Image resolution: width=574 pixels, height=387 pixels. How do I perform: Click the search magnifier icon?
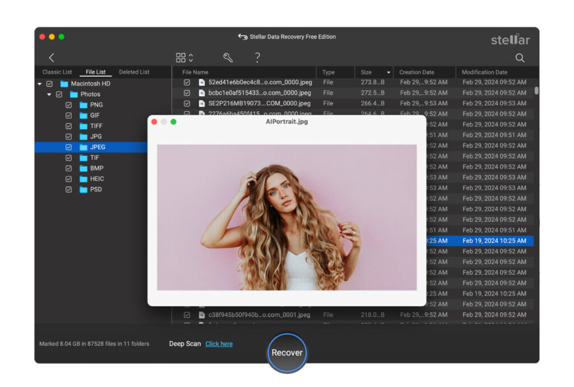click(x=520, y=58)
